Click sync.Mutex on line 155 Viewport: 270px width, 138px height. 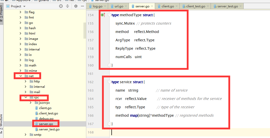(125, 23)
